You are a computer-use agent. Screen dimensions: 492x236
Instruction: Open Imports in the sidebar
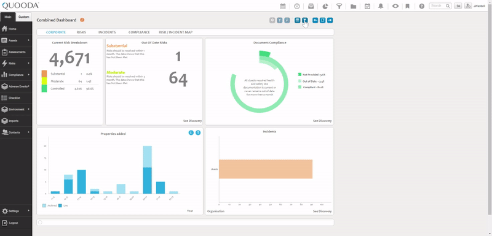[x=16, y=121]
